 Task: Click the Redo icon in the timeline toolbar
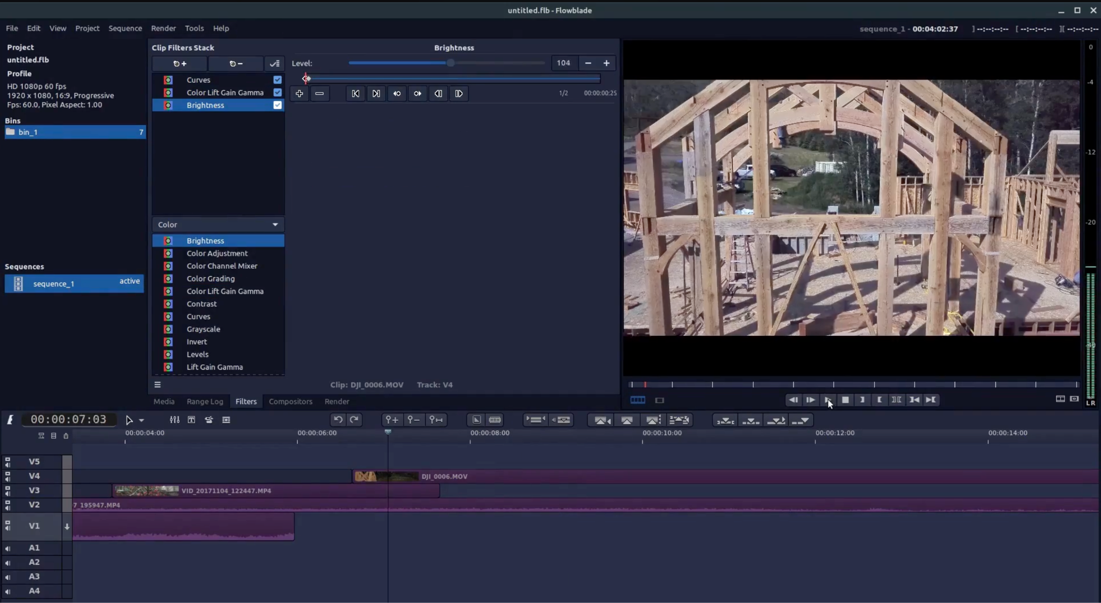355,420
